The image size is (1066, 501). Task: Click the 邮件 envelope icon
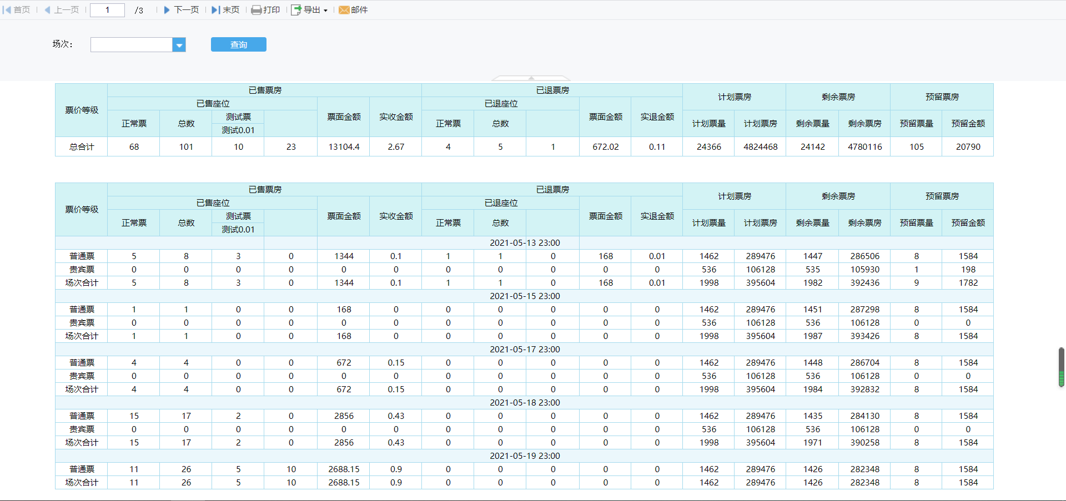(344, 10)
